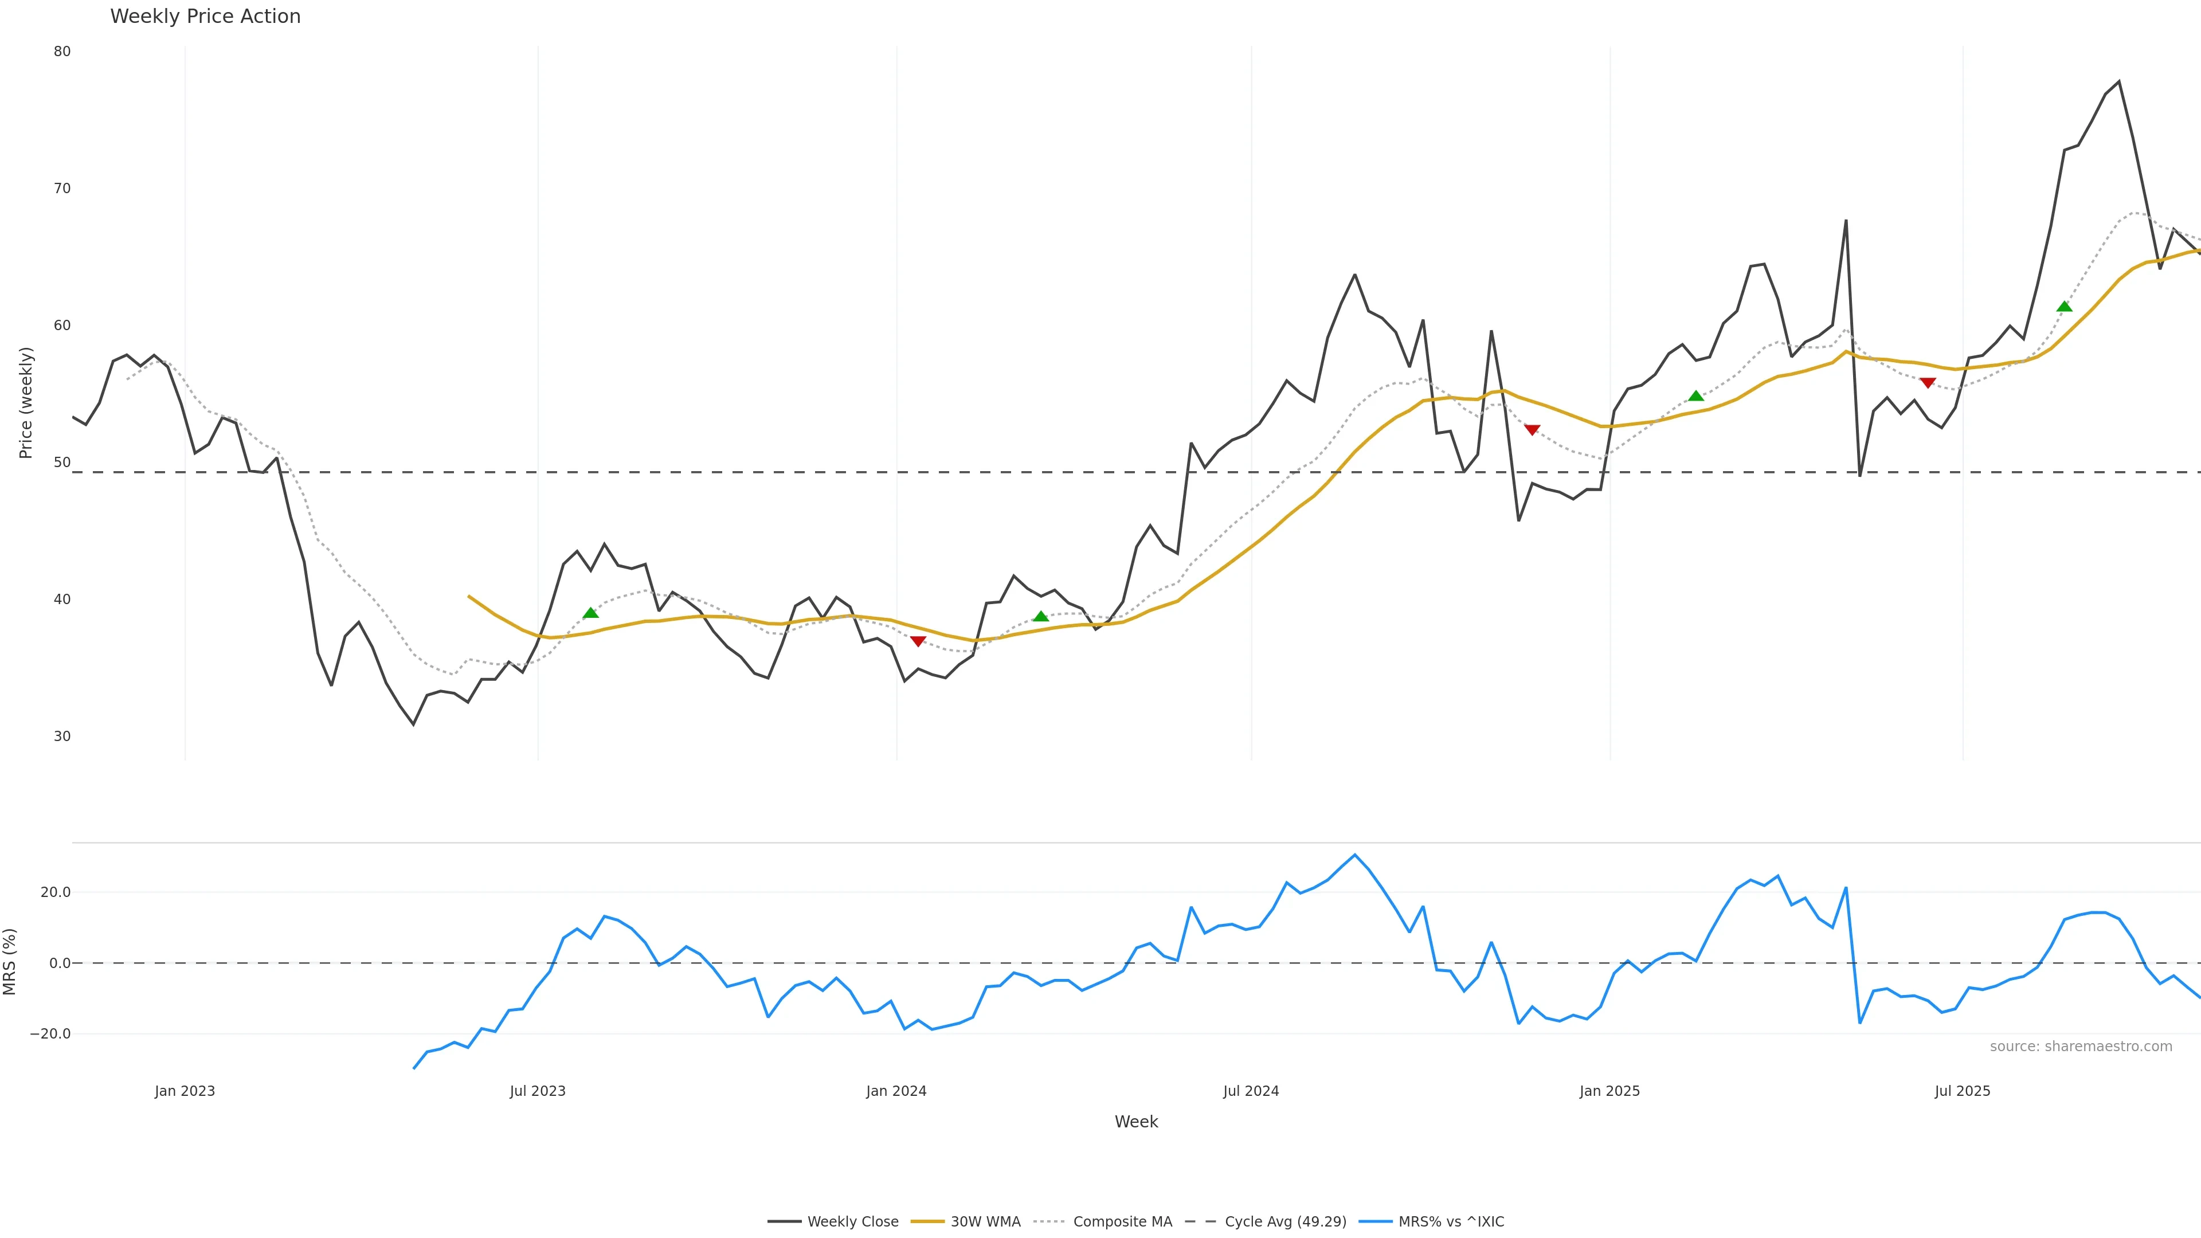The height and width of the screenshot is (1238, 2201).
Task: Click the gold 30W WMA legend line swatch
Action: click(x=928, y=1222)
